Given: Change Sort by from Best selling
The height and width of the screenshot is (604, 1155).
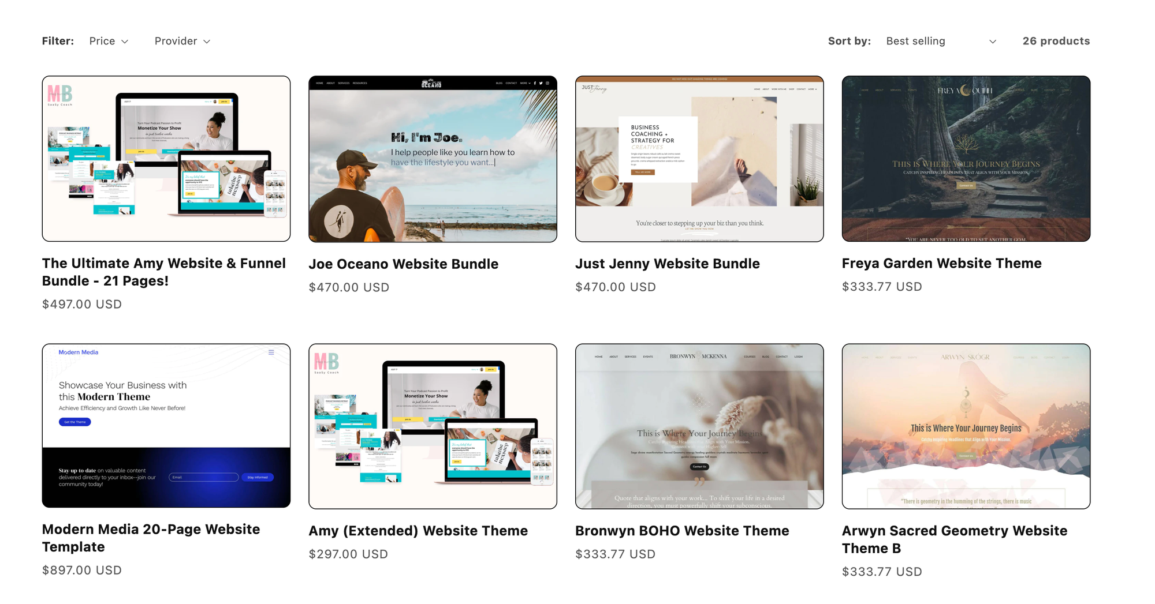Looking at the screenshot, I should [941, 41].
